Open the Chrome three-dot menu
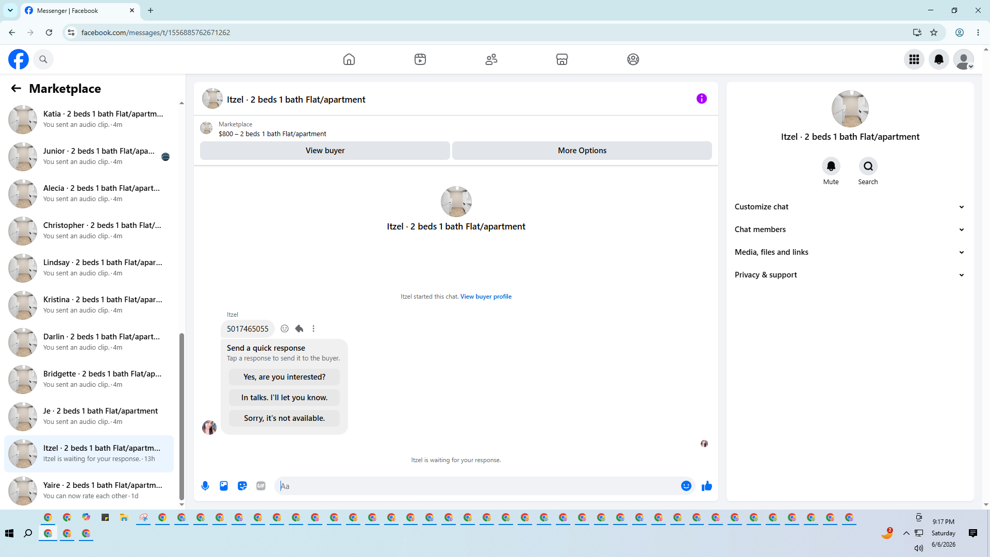990x557 pixels. pyautogui.click(x=978, y=32)
